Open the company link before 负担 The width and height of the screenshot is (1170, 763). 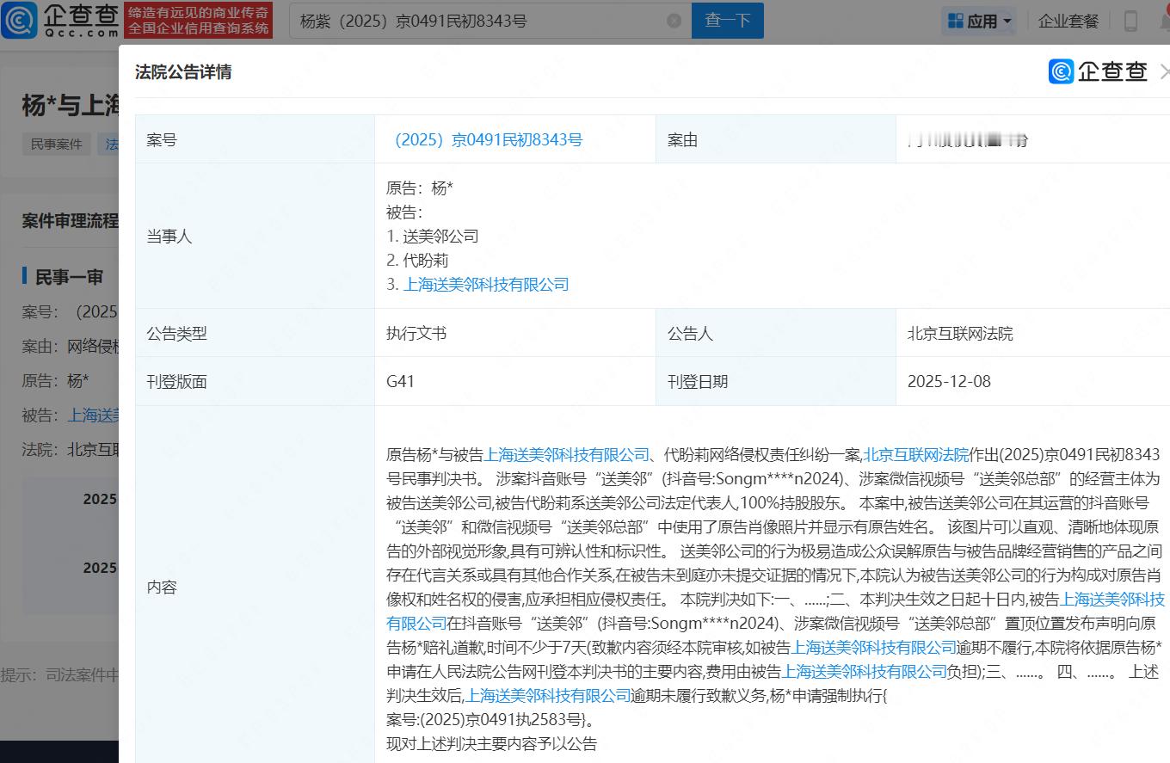point(865,671)
